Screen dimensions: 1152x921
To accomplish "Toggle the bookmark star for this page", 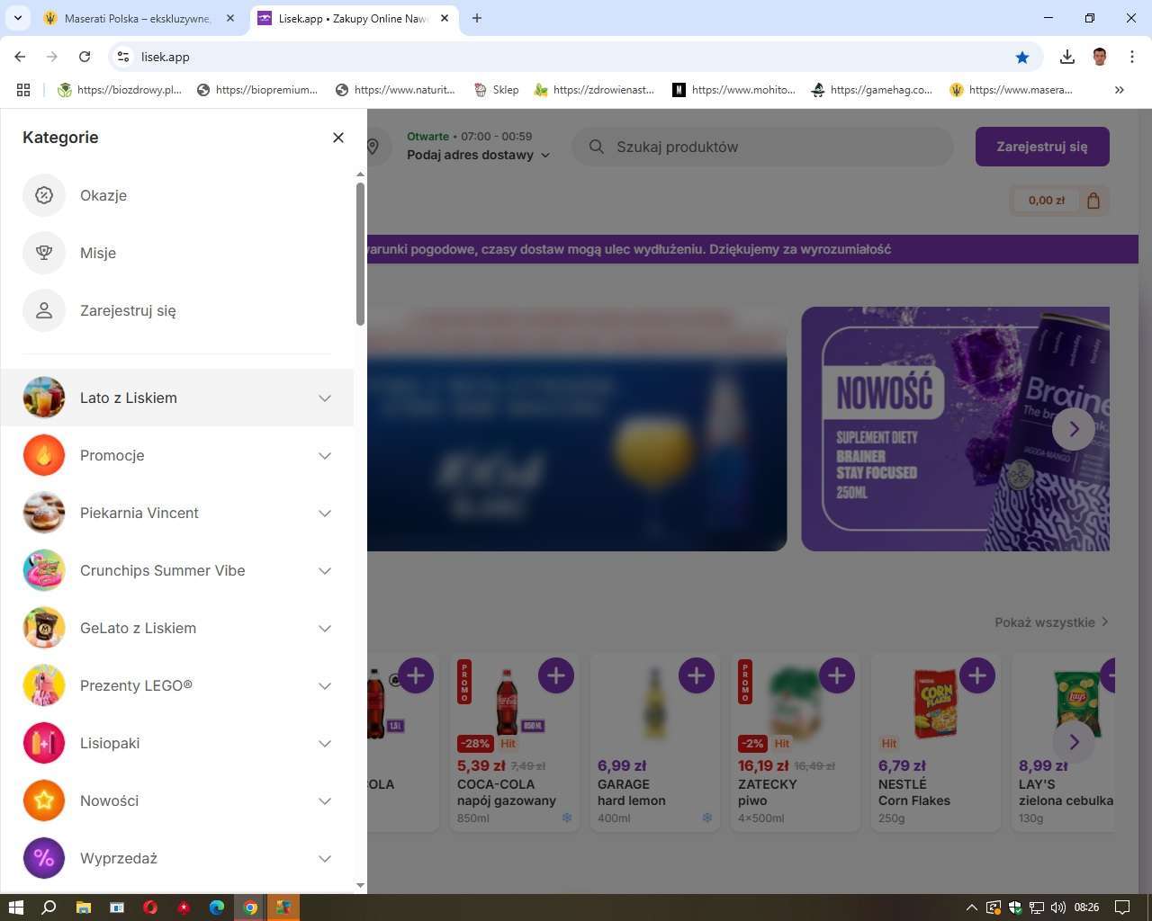I will (x=1022, y=57).
